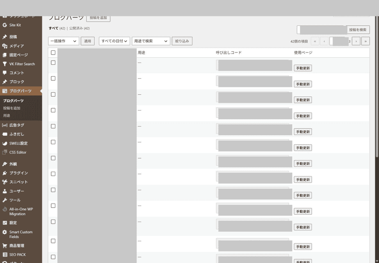
Task: Open the 用途で検索 dropdown
Action: (151, 41)
